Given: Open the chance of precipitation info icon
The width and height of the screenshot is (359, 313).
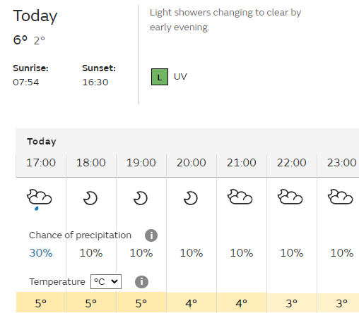Looking at the screenshot, I should (151, 235).
